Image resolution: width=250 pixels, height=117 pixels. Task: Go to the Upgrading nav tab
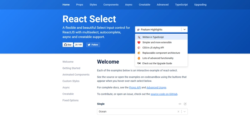point(200,5)
